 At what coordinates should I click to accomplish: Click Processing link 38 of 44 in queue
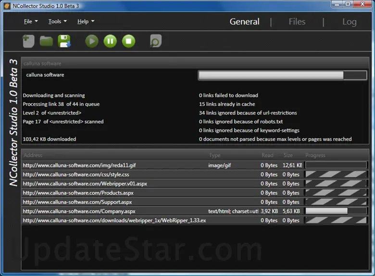(x=61, y=104)
